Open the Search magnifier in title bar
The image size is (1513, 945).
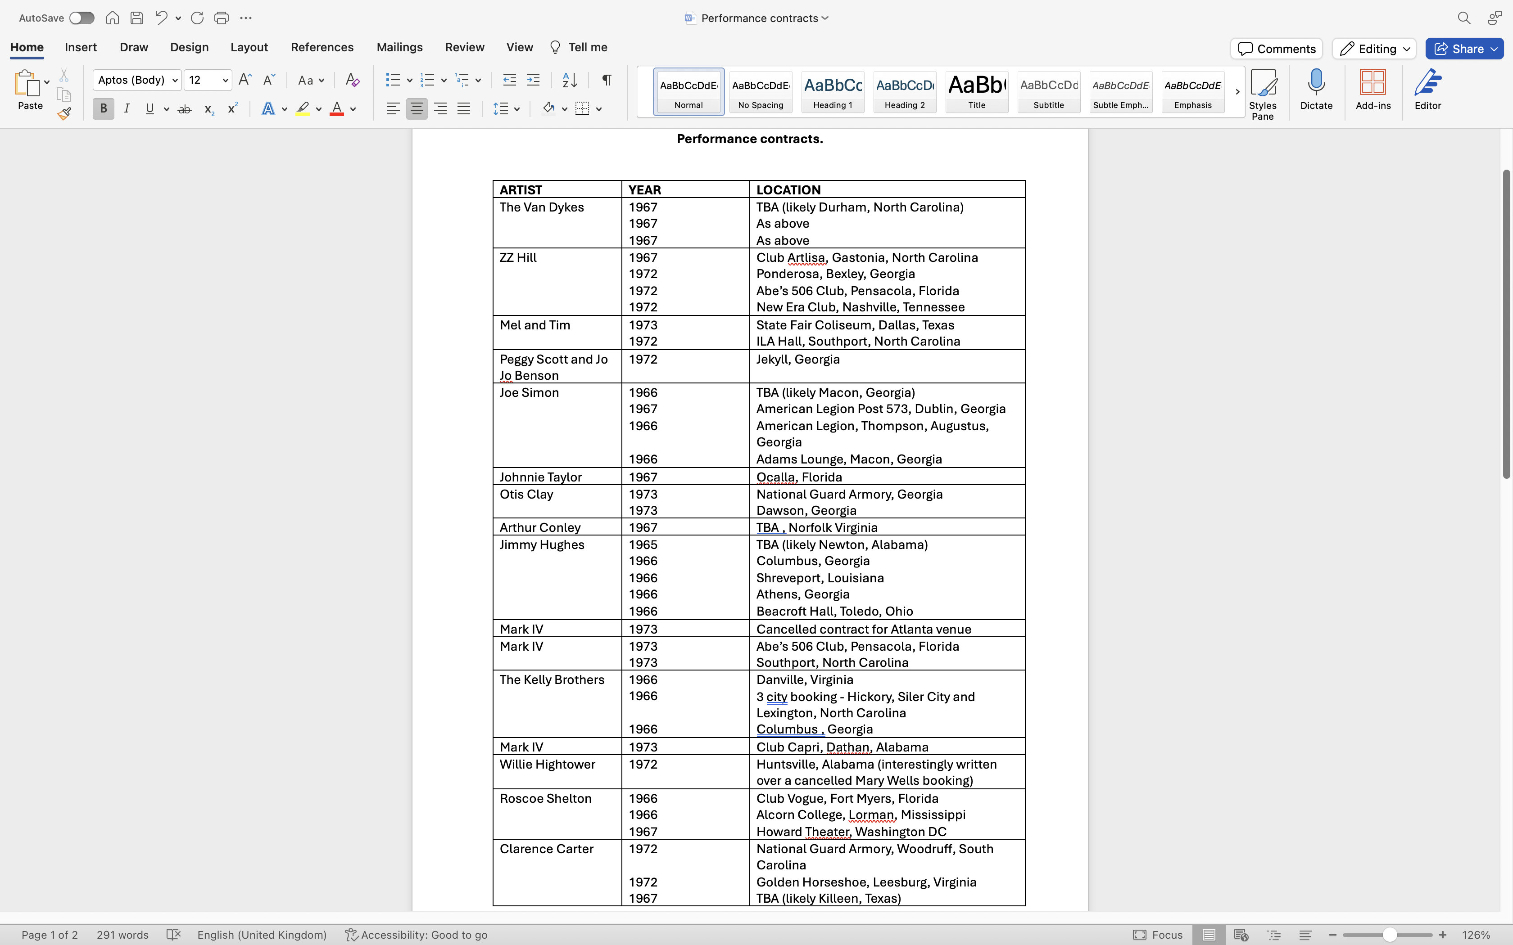(x=1463, y=18)
